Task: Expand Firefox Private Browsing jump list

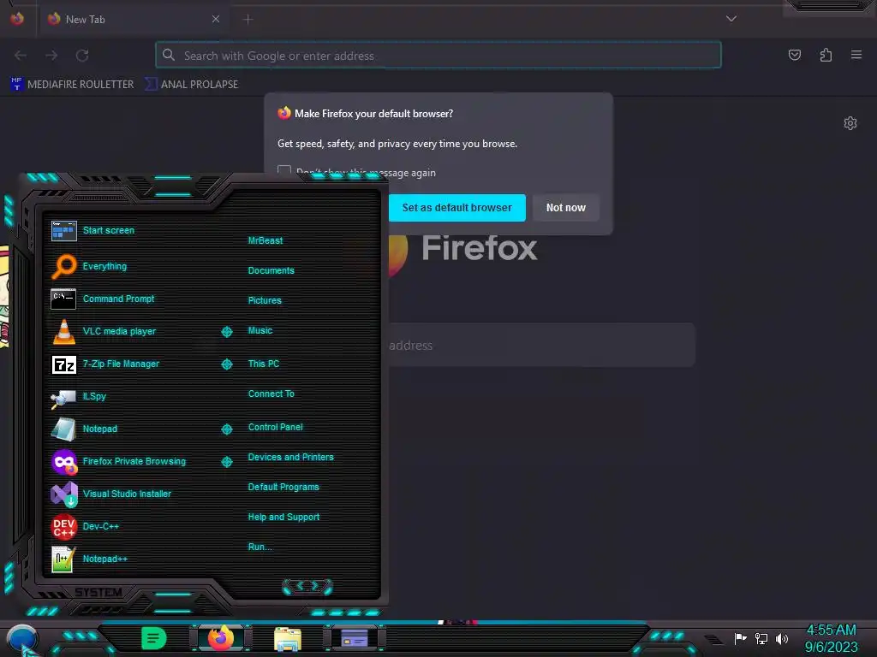Action: (x=226, y=461)
